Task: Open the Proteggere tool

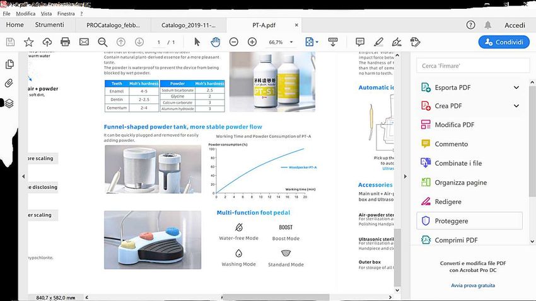Action: click(x=470, y=221)
